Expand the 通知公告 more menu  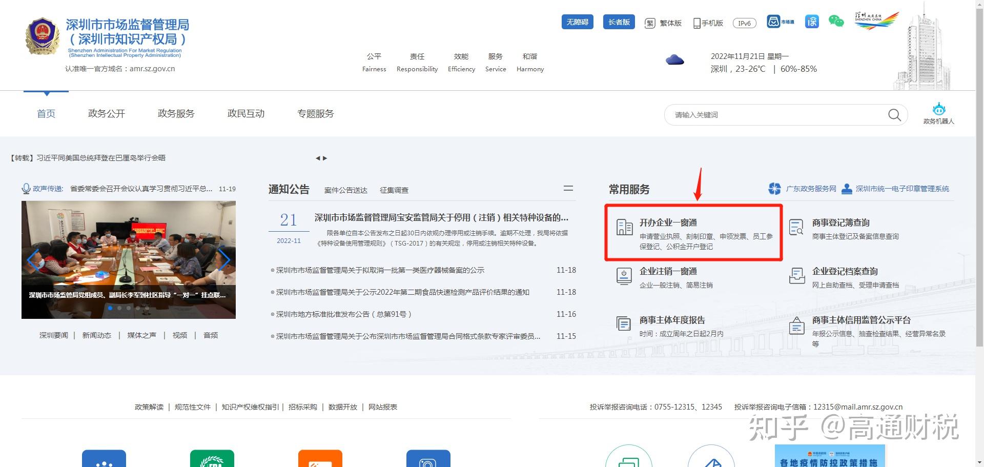(x=568, y=189)
